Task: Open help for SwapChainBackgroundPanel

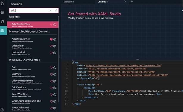Action: coord(54,101)
